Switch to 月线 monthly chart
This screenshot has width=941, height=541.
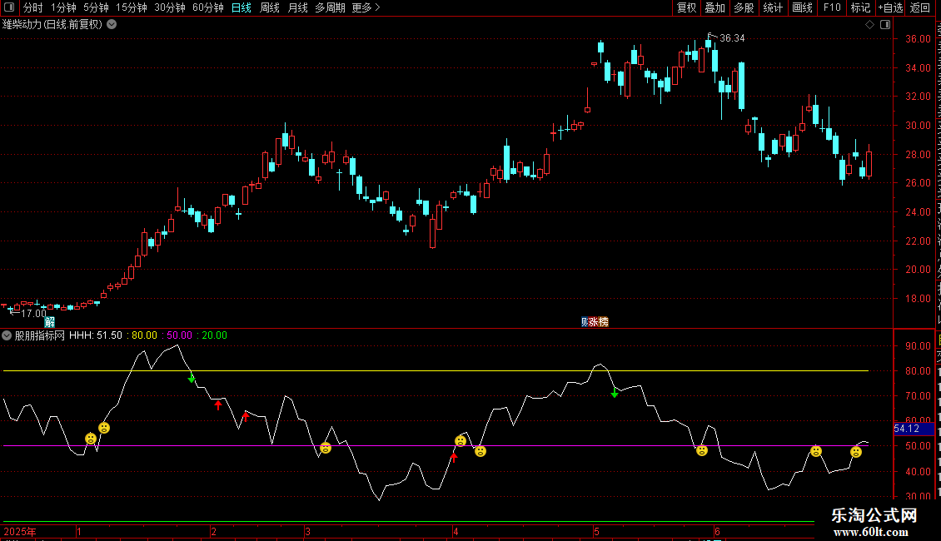click(297, 7)
